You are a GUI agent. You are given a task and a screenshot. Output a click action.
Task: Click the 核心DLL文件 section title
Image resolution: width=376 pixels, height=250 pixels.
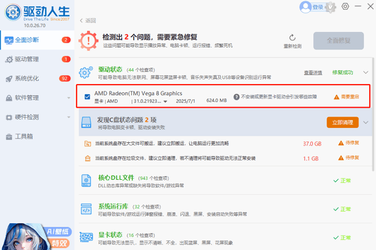[116, 177]
